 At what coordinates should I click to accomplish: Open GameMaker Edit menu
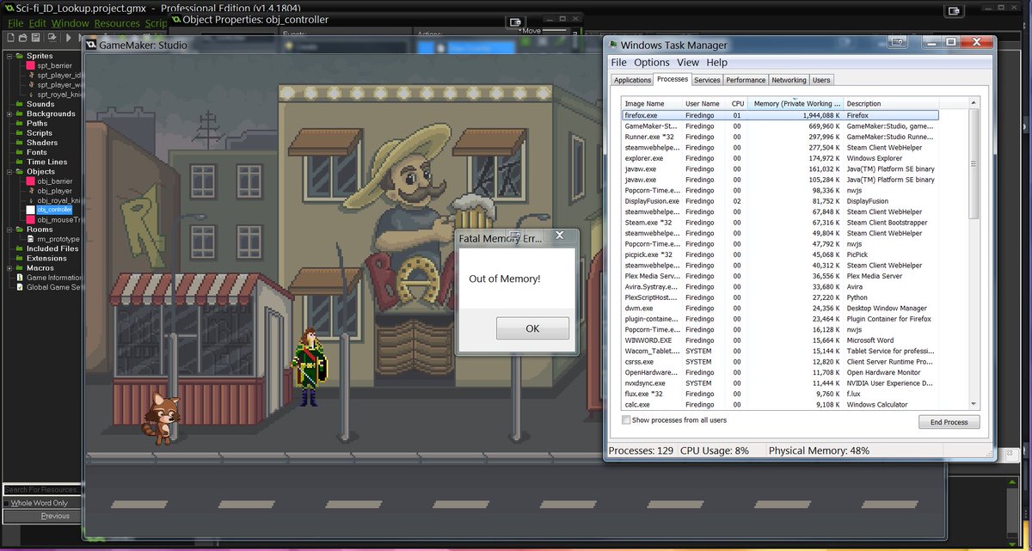(38, 23)
